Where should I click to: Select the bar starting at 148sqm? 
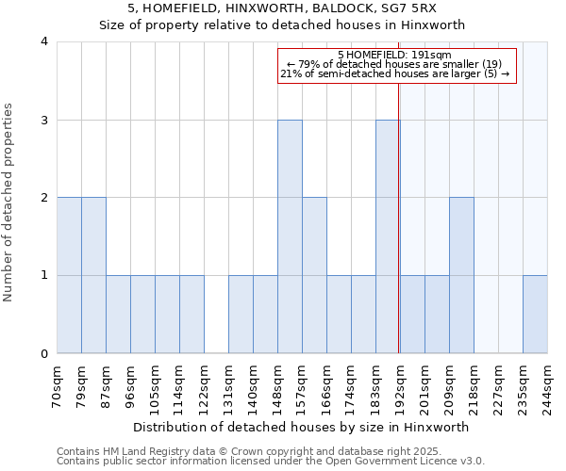pos(290,236)
